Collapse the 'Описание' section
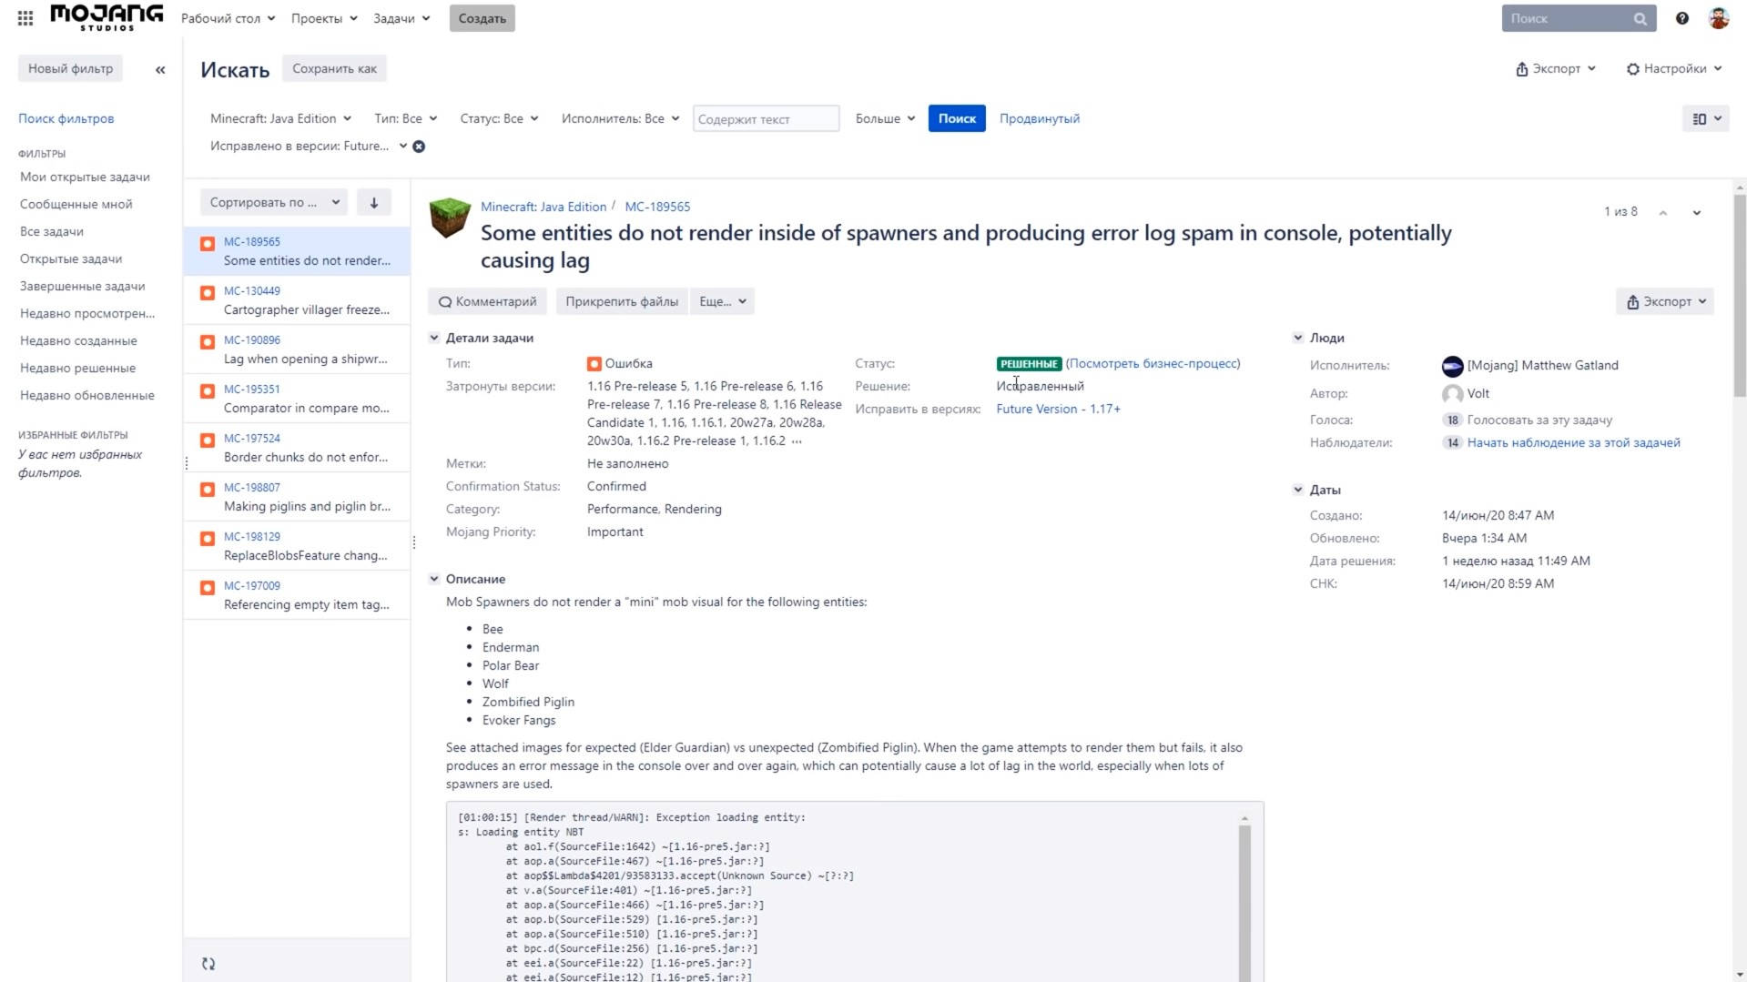Viewport: 1747px width, 982px height. [434, 579]
